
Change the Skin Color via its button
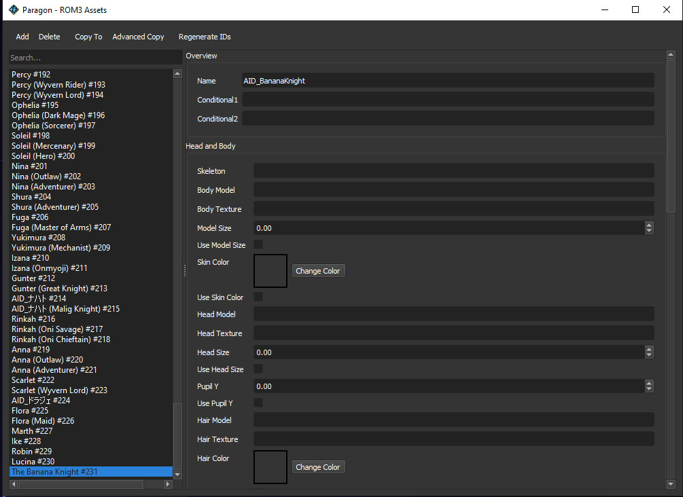pos(318,270)
